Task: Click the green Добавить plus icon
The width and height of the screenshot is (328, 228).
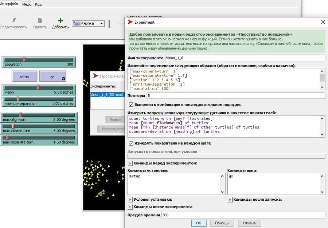Action: pos(60,21)
